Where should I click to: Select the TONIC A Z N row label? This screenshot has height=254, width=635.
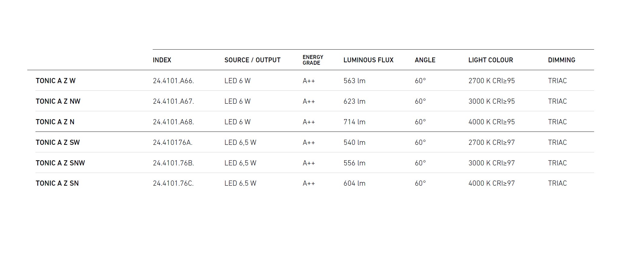point(55,122)
